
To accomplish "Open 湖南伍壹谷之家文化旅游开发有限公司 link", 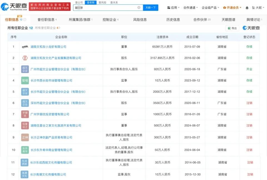I will (x=56, y=125).
